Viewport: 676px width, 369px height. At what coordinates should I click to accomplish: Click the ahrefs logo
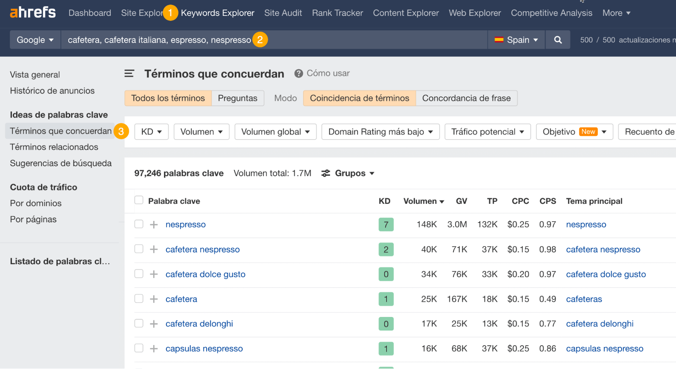tap(32, 12)
